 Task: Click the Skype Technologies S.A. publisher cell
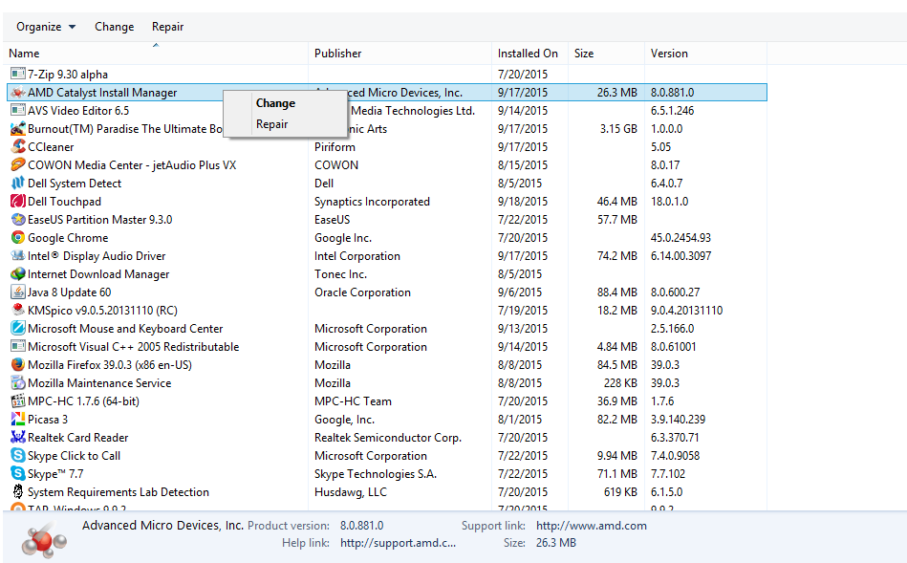376,474
